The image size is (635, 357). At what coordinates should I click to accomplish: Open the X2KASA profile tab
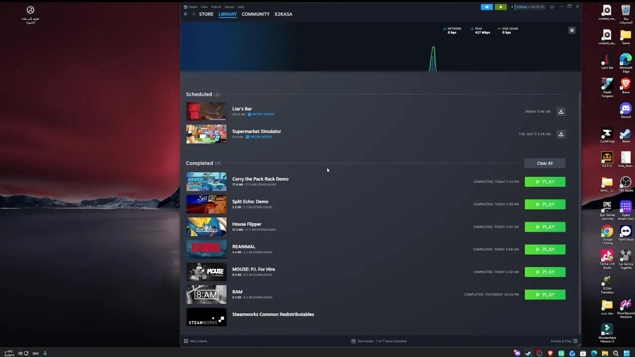[283, 14]
